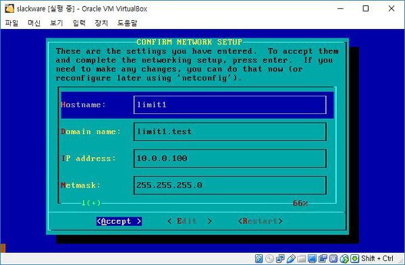Click the Domain name field limit1.test
Screen dimensions: 405x265
point(230,131)
